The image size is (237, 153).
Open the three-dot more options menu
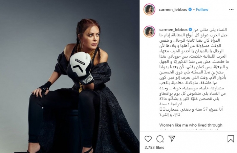tap(231, 9)
